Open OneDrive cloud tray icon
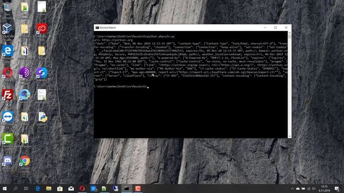The image size is (344, 193). point(298,188)
